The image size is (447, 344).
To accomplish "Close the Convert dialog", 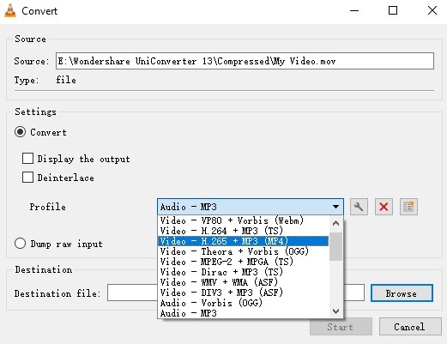I will (432, 11).
